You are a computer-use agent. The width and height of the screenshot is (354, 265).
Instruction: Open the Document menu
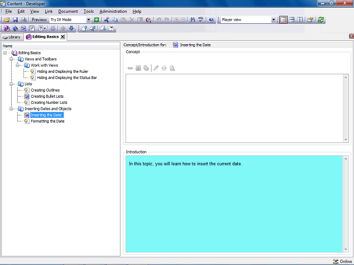[68, 11]
